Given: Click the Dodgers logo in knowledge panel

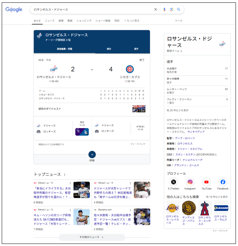Looking at the screenshot, I should (222, 44).
